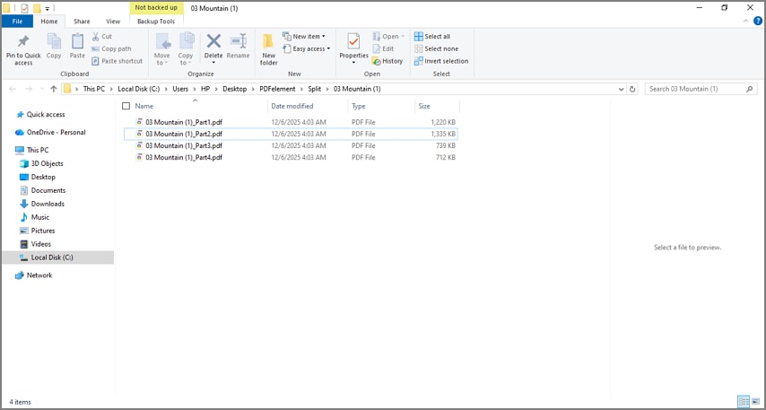Open the Easy access dropdown
766x410 pixels.
click(x=307, y=48)
